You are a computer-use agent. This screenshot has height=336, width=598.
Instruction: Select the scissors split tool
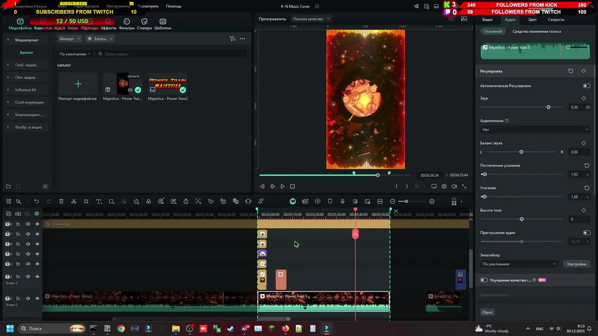click(74, 201)
